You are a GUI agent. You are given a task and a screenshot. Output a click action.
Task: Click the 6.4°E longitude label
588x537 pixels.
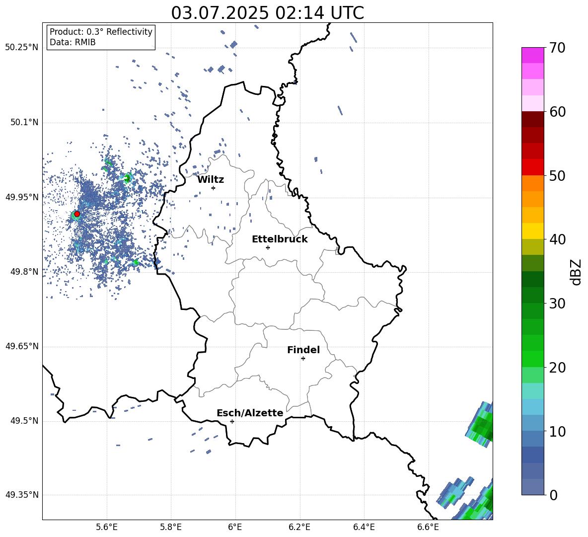pos(364,527)
